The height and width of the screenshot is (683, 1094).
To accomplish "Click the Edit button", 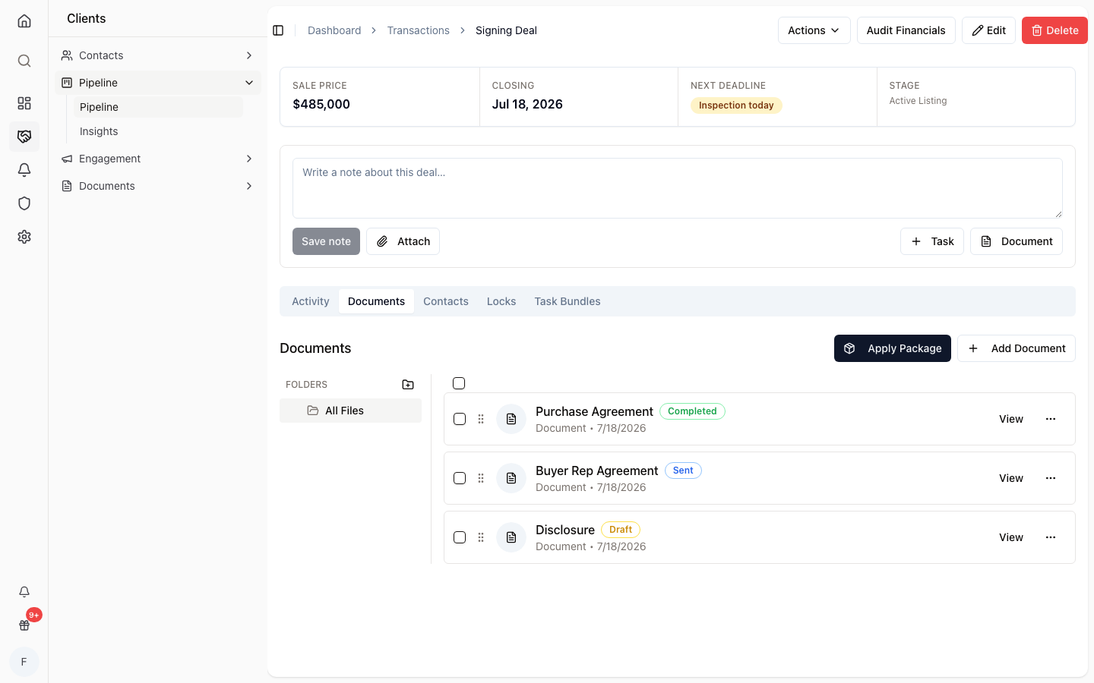I will [988, 30].
